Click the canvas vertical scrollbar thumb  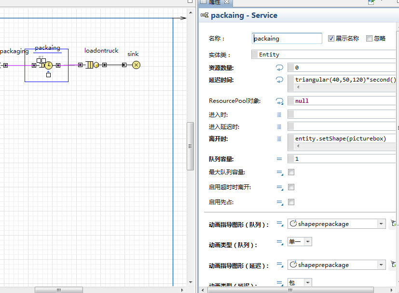190,146
